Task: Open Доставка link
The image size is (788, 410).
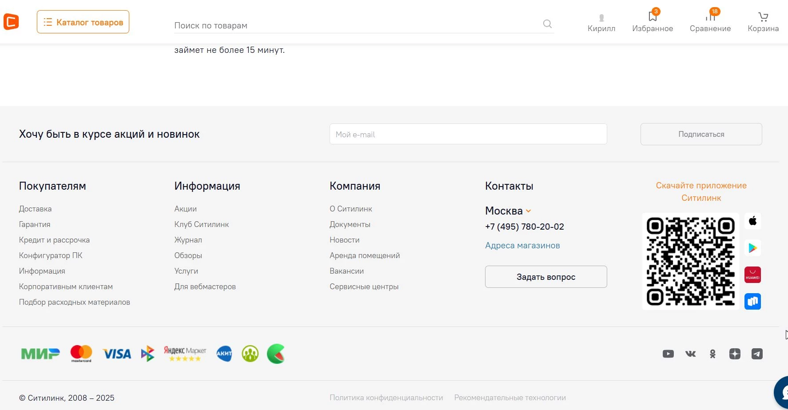Action: (x=35, y=209)
